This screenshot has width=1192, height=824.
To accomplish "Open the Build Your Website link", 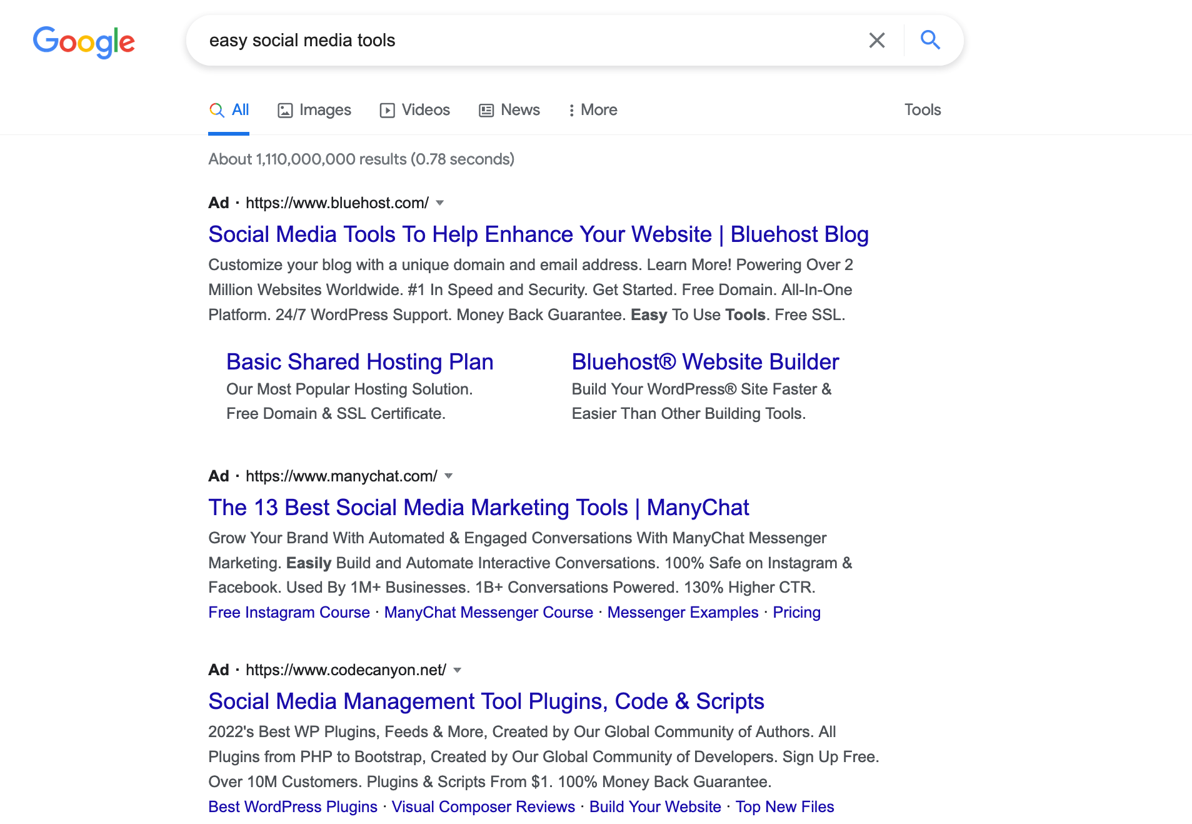I will point(655,807).
